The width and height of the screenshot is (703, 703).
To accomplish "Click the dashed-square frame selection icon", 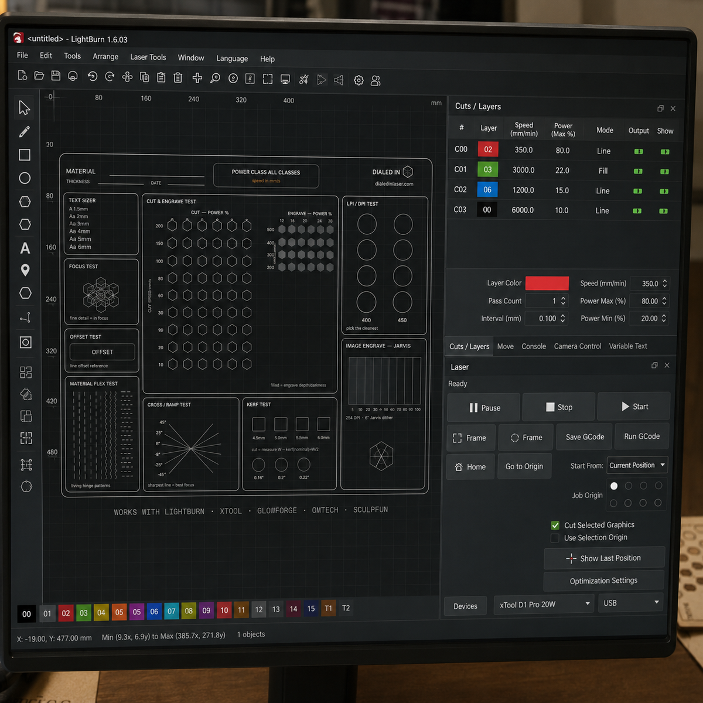I will click(x=268, y=79).
